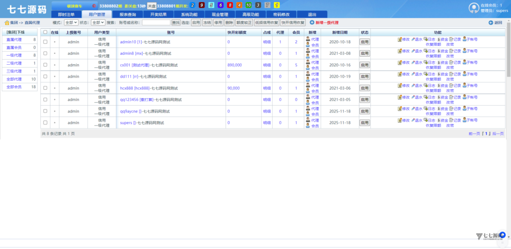Click the 退出 logout tab
This screenshot has width=511, height=249.
pyautogui.click(x=312, y=14)
